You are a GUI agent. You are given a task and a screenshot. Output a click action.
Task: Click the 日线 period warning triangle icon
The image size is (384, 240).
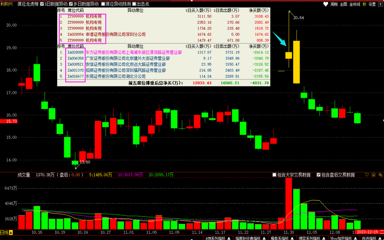(11, 232)
